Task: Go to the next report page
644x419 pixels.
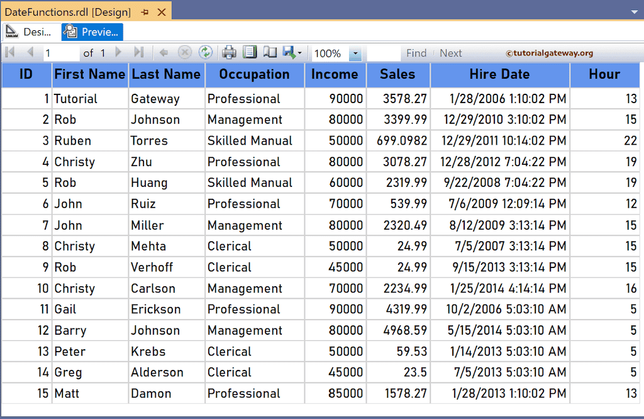Action: click(x=118, y=52)
